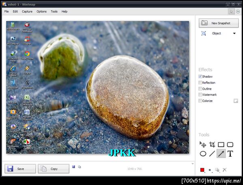Image resolution: width=243 pixels, height=185 pixels.
Task: Enable the Reflection effect checkbox
Action: pos(200,83)
